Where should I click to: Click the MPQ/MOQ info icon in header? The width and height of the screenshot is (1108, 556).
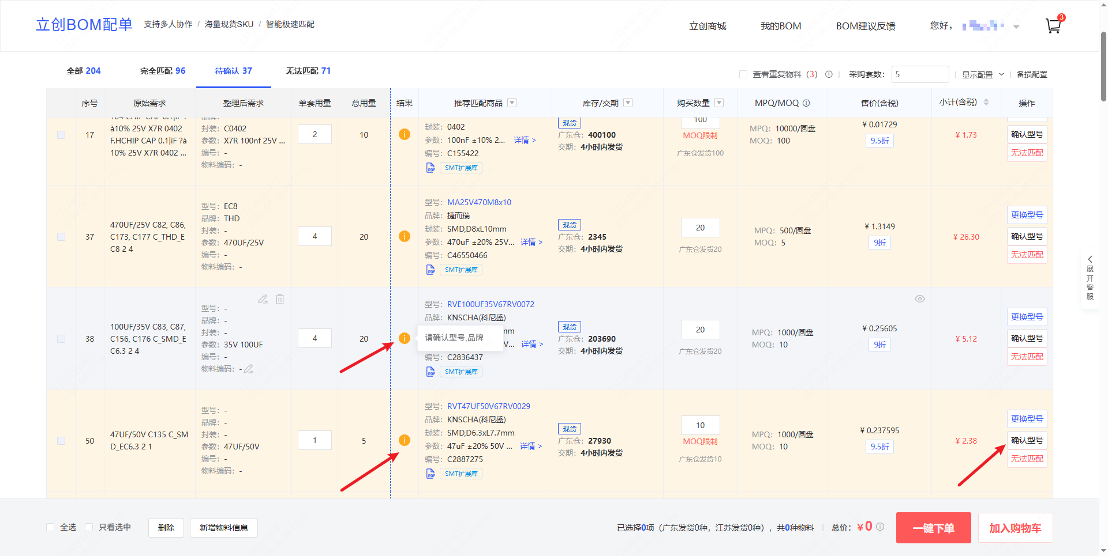click(x=806, y=103)
